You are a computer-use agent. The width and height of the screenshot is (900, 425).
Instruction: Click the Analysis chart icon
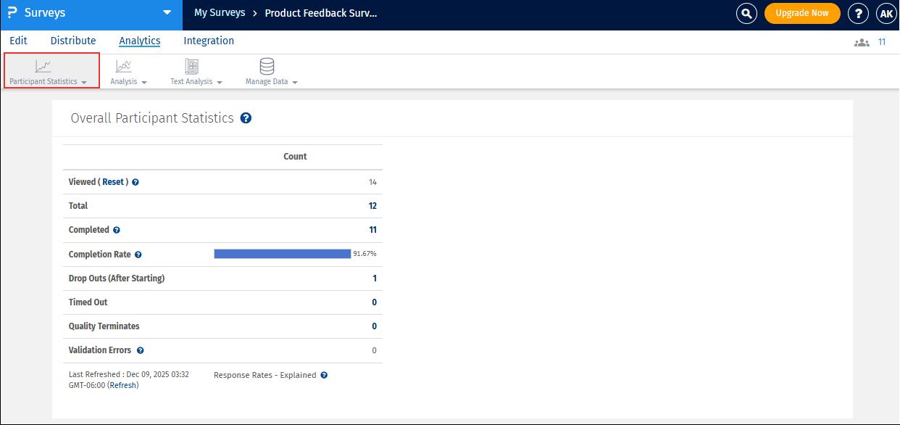point(124,67)
